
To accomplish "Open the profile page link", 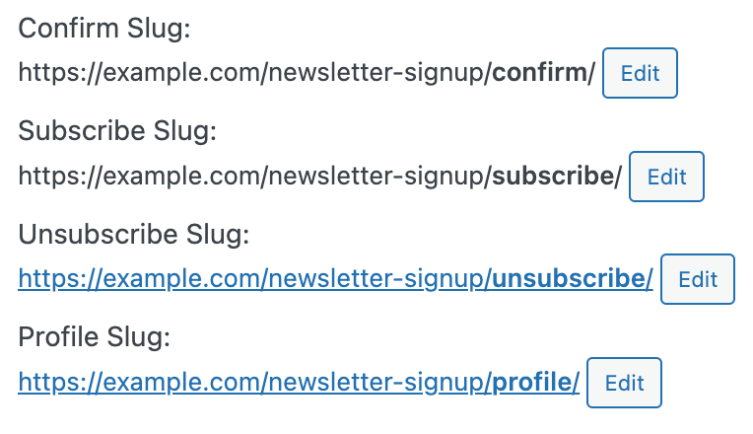I will (299, 383).
